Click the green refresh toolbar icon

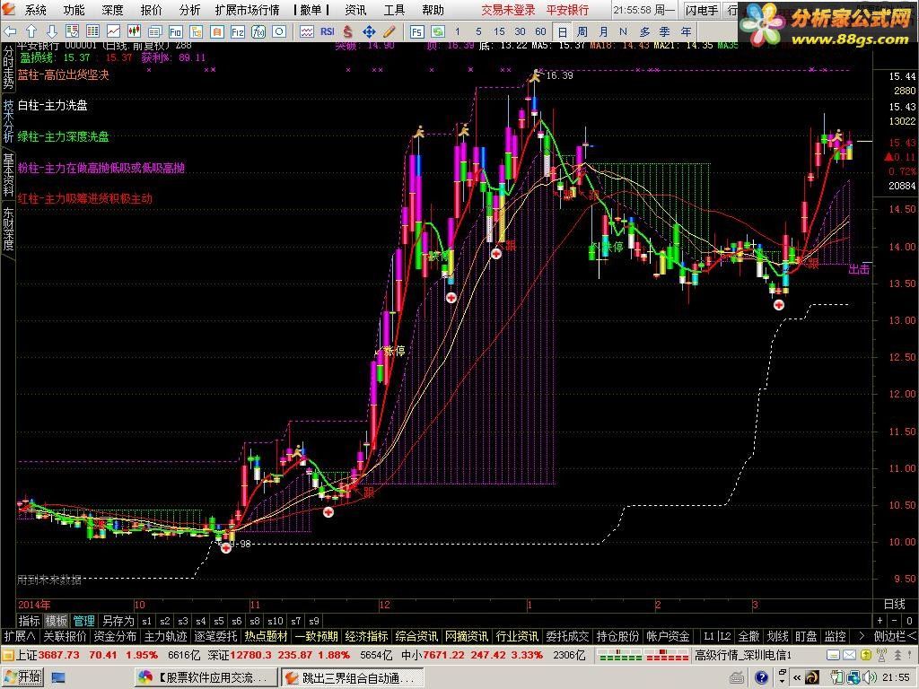437,31
